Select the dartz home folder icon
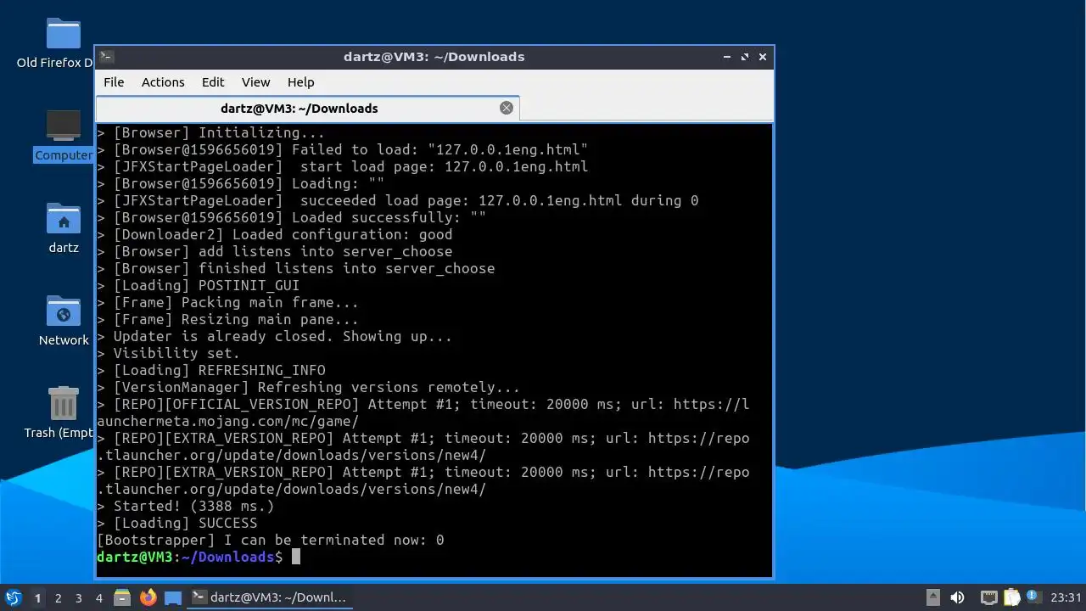Image resolution: width=1086 pixels, height=611 pixels. 63,228
